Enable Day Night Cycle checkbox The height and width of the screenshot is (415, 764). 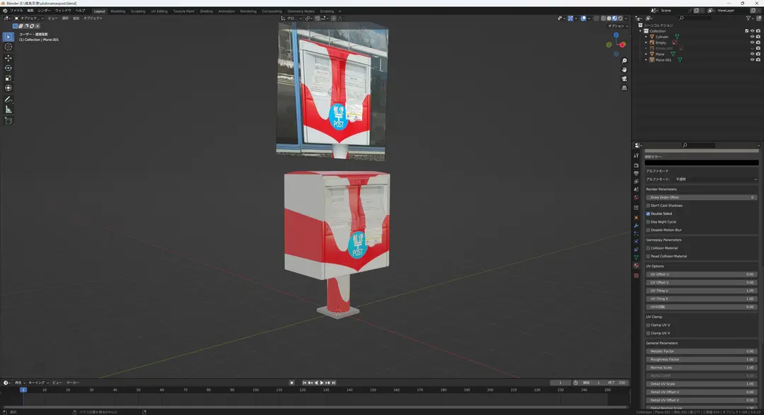click(648, 222)
